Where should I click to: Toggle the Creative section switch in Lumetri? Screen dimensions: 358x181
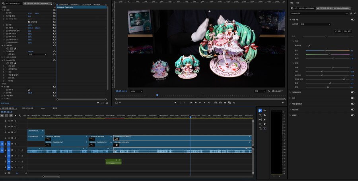click(x=353, y=92)
